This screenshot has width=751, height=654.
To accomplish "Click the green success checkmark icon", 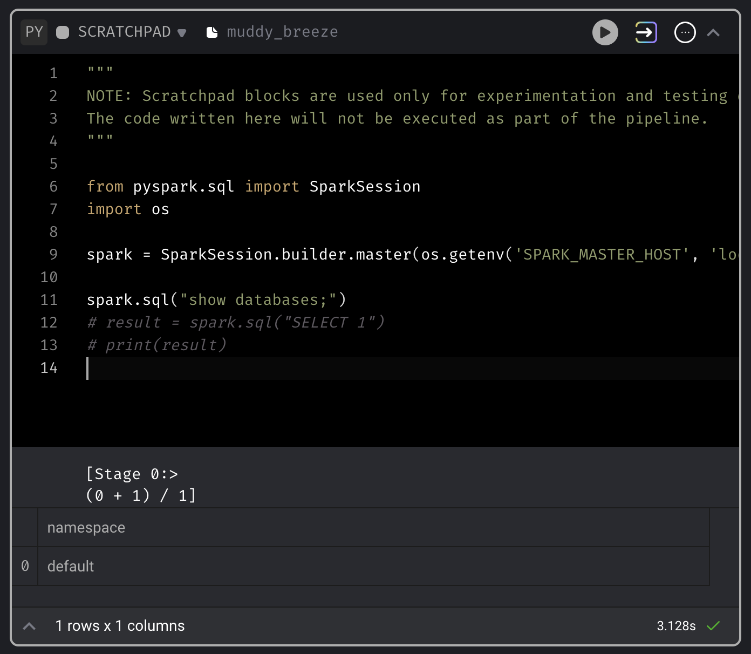I will click(x=713, y=626).
